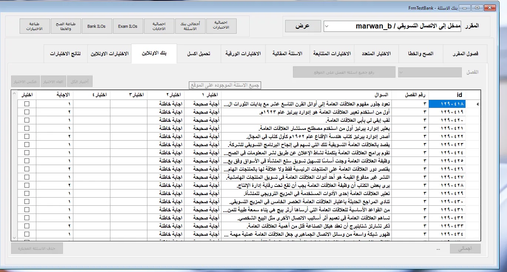Click رفع جميع اسئلة الفصل على الموقع button
507x272 pixels.
344,72
